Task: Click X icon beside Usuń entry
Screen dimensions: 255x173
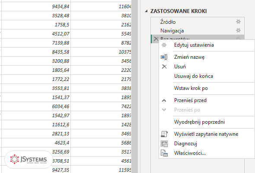Action: pyautogui.click(x=164, y=67)
